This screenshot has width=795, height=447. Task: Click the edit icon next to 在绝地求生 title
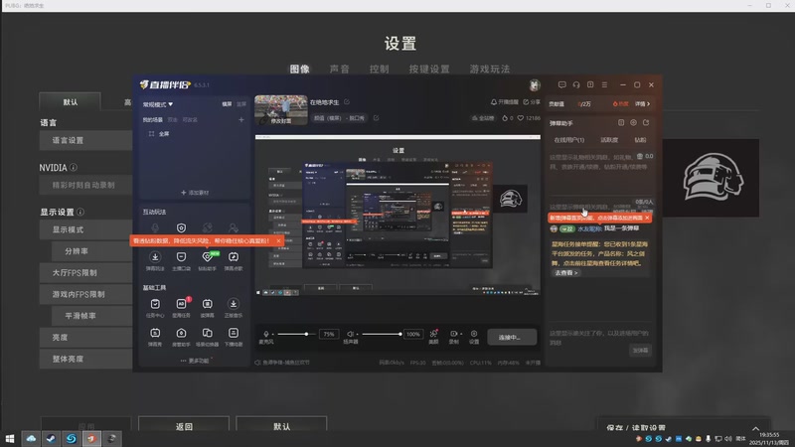click(347, 102)
